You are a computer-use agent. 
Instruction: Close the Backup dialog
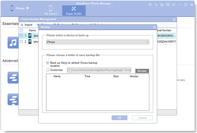pyautogui.click(x=154, y=27)
